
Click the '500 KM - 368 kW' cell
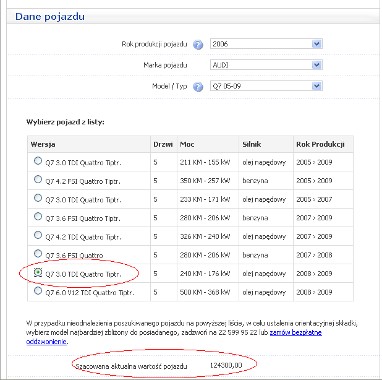pyautogui.click(x=208, y=292)
